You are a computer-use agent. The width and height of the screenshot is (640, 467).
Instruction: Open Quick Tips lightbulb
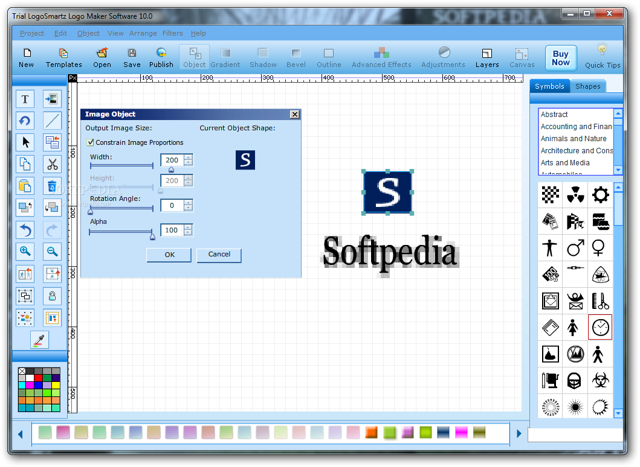click(603, 56)
